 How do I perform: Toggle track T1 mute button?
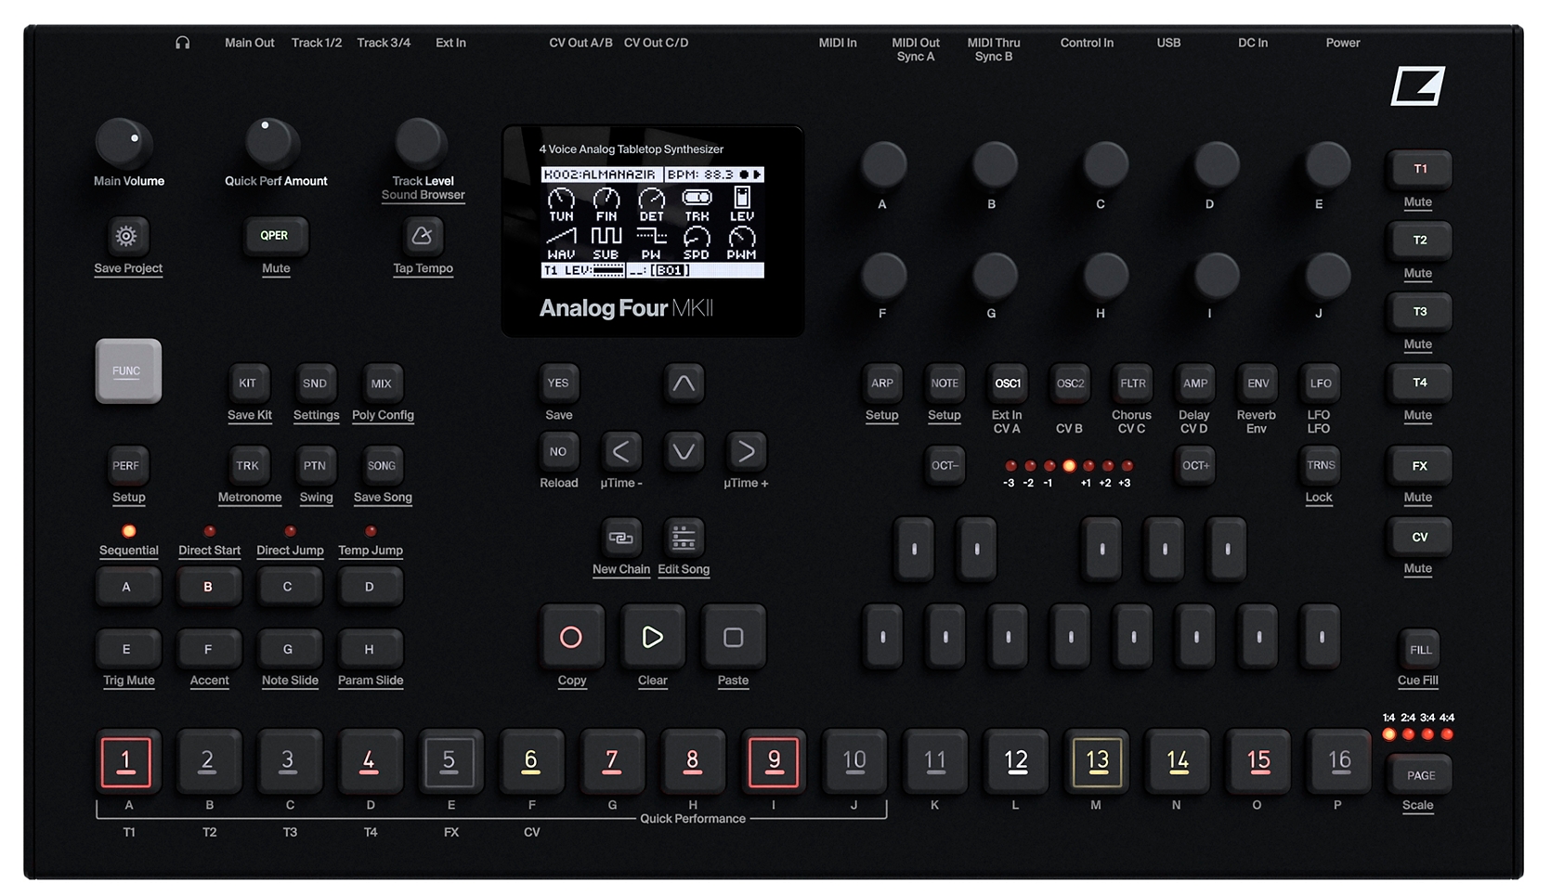coord(1419,169)
